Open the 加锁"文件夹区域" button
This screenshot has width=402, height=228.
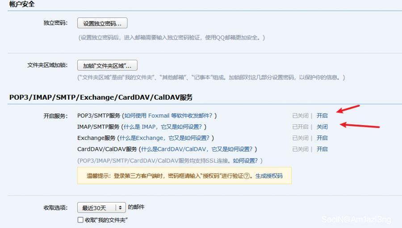[107, 65]
